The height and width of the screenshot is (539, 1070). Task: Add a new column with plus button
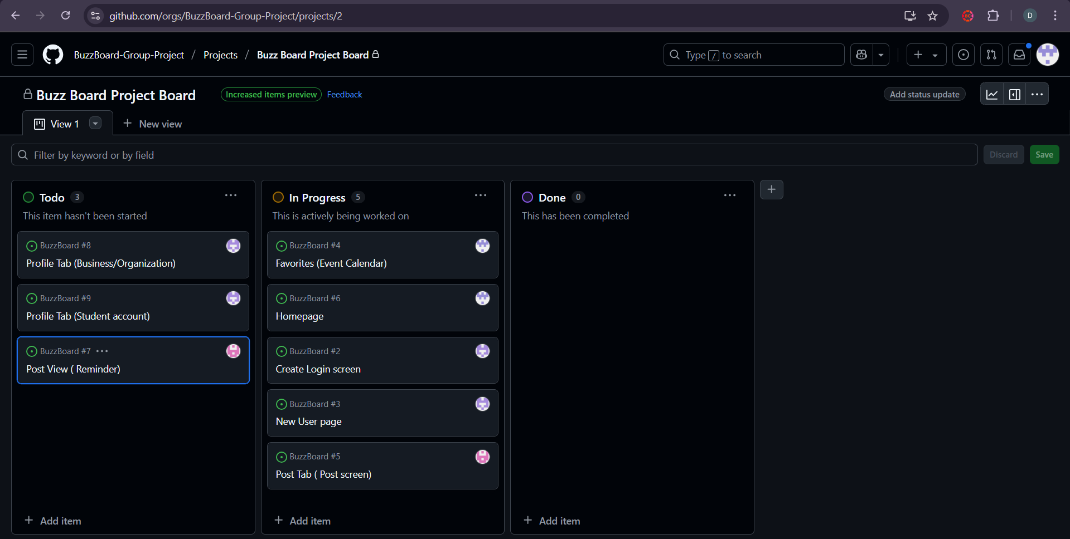[x=772, y=189]
